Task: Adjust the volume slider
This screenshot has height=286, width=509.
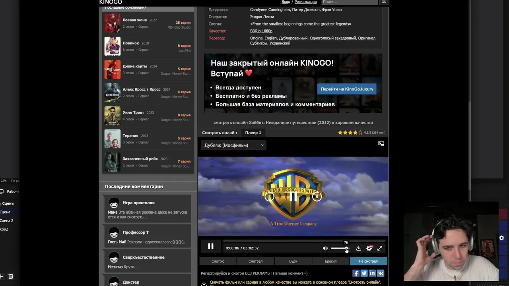Action: tap(340, 248)
